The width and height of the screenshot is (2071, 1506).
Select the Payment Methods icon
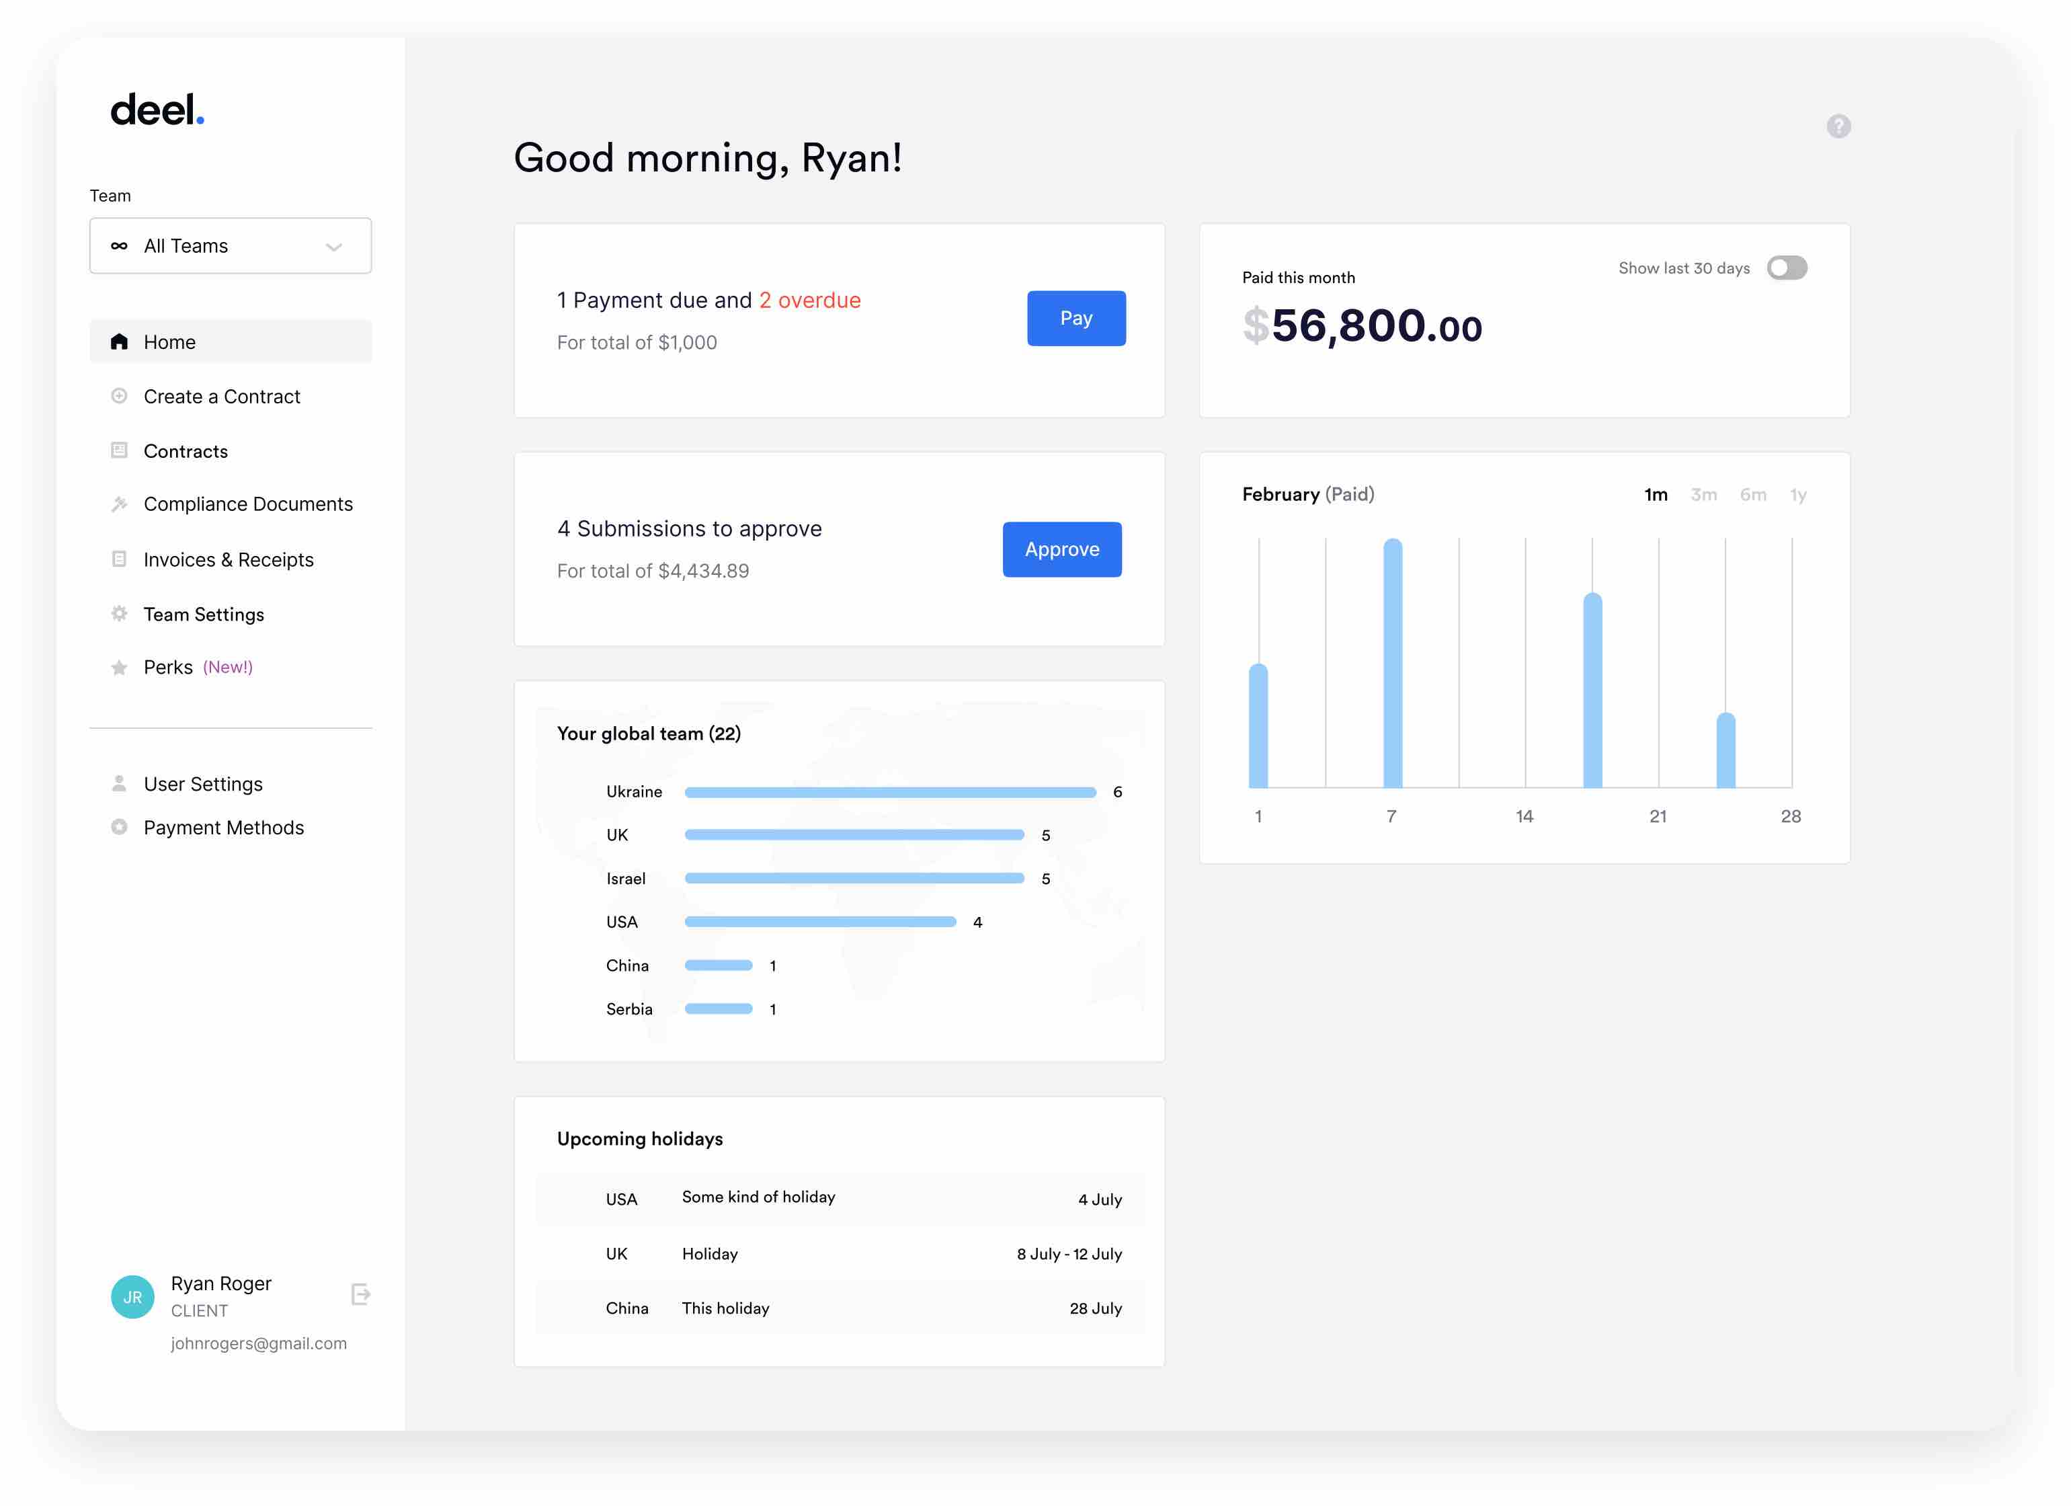click(120, 828)
